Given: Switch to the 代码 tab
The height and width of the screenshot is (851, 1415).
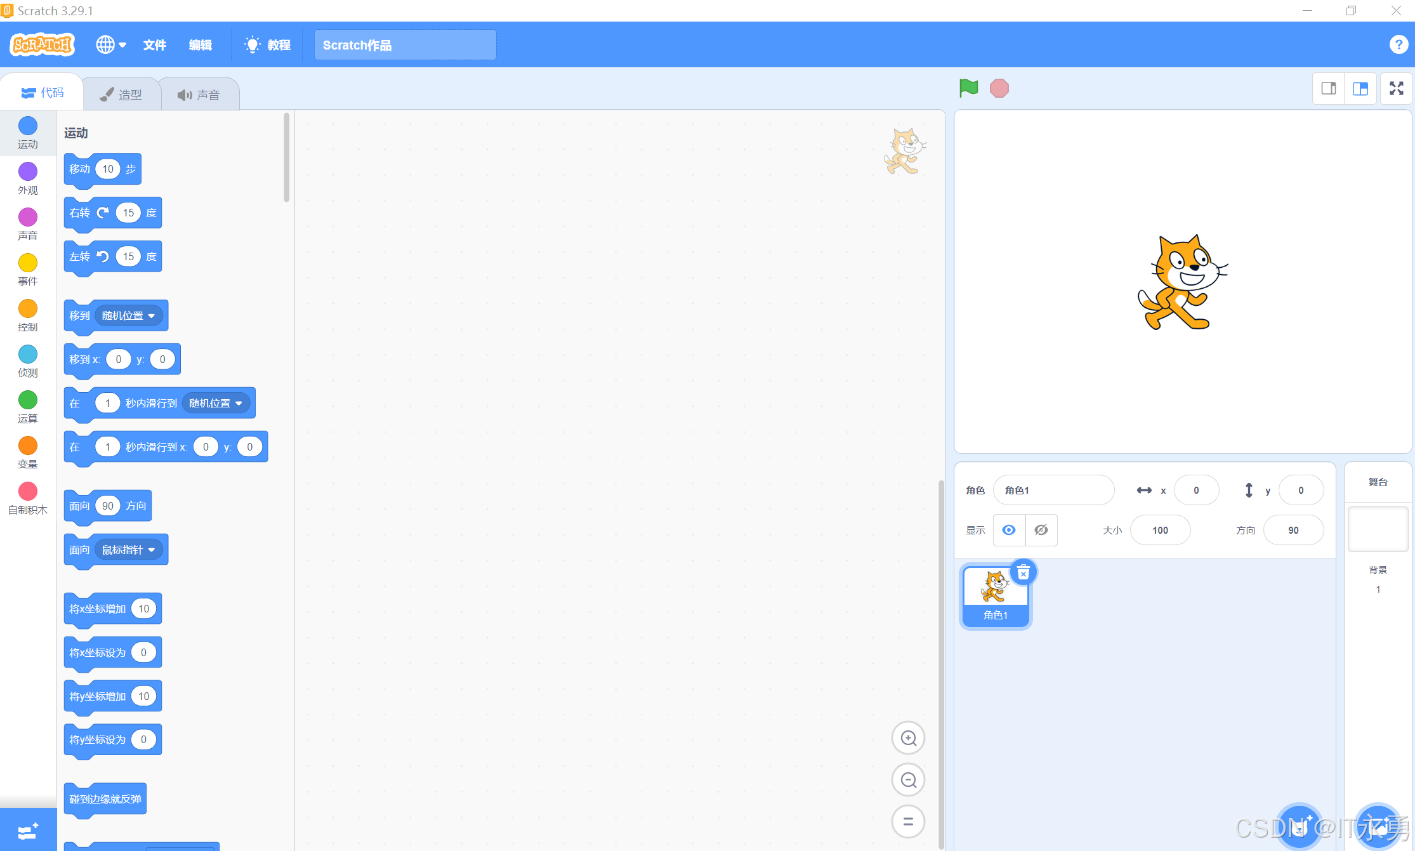Looking at the screenshot, I should 42,93.
